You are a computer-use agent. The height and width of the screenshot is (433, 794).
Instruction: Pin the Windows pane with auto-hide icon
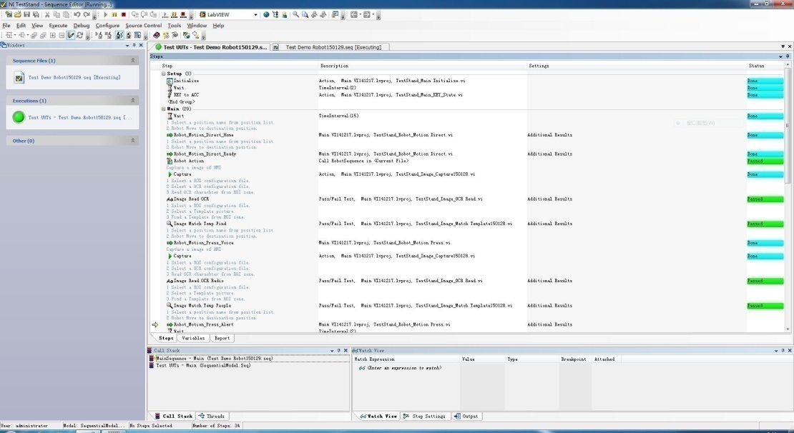[134, 45]
